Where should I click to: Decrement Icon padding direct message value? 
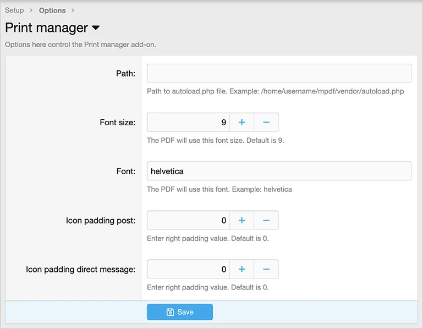tap(266, 269)
